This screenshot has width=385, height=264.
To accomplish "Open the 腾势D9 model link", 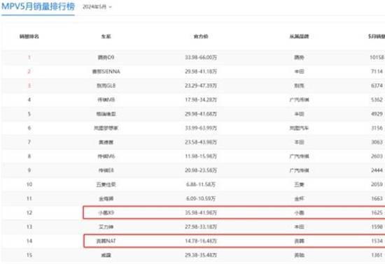I will point(106,57).
